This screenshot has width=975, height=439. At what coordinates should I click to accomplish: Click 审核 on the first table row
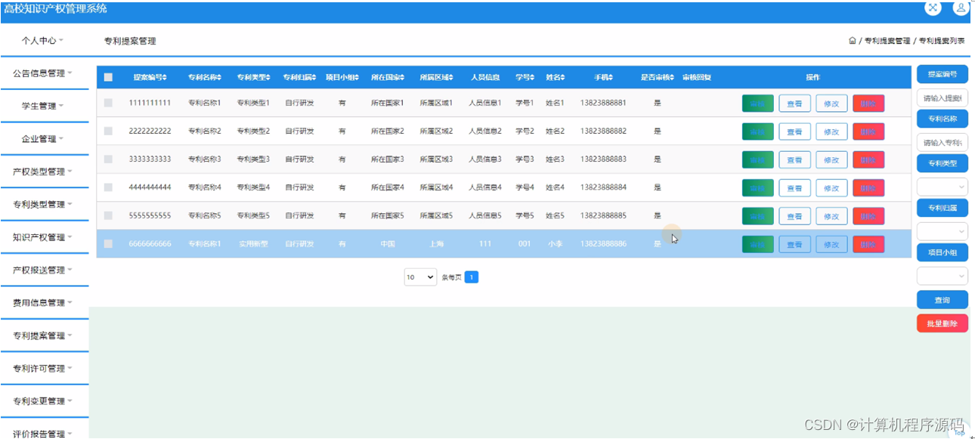[x=757, y=103]
